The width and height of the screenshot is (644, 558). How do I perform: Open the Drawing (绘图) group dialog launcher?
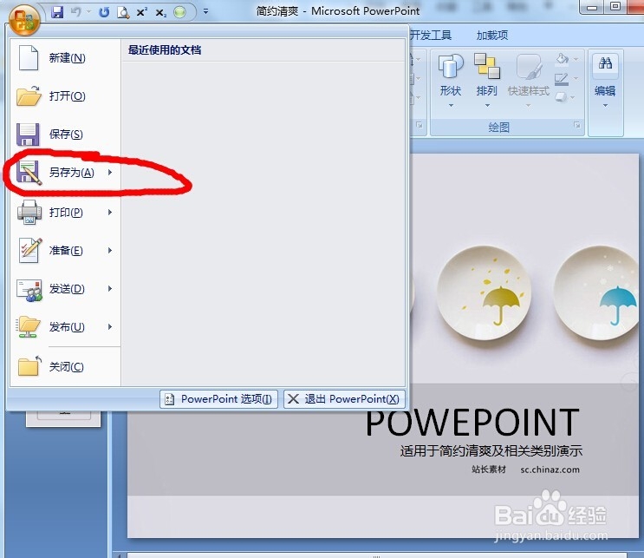(577, 125)
